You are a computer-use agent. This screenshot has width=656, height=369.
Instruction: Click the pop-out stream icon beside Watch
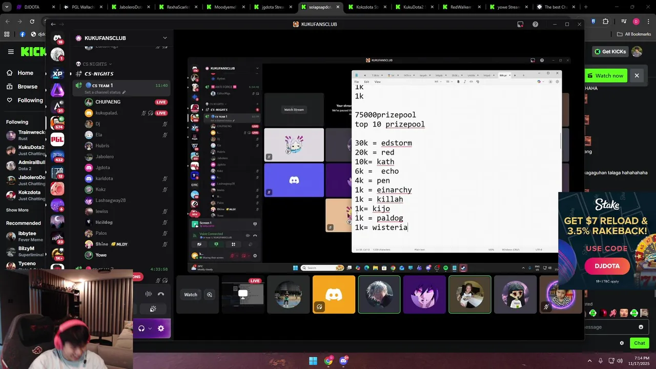point(209,295)
